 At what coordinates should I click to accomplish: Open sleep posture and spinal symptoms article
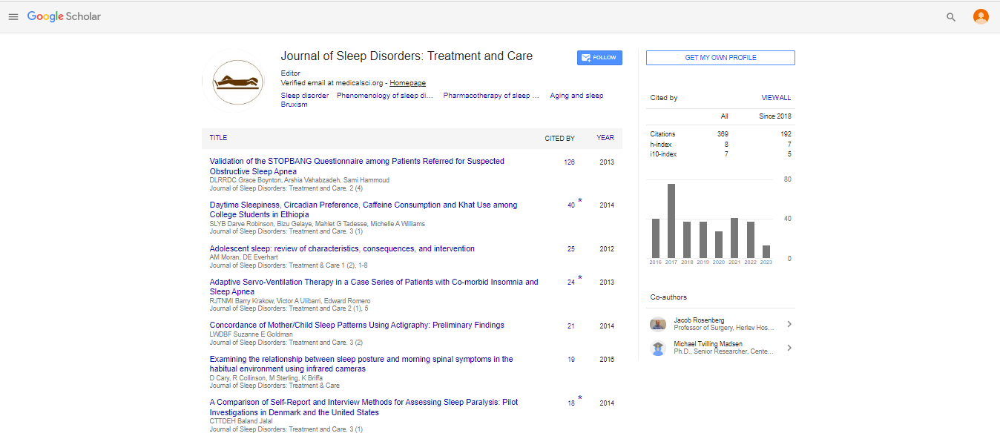[x=361, y=364]
